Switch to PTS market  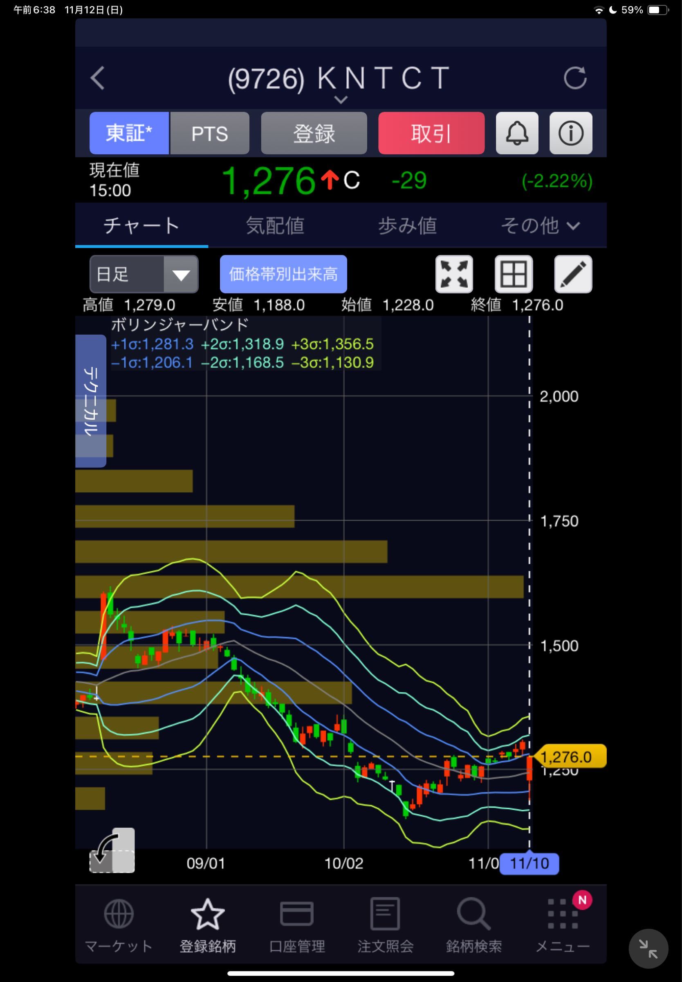pyautogui.click(x=209, y=133)
